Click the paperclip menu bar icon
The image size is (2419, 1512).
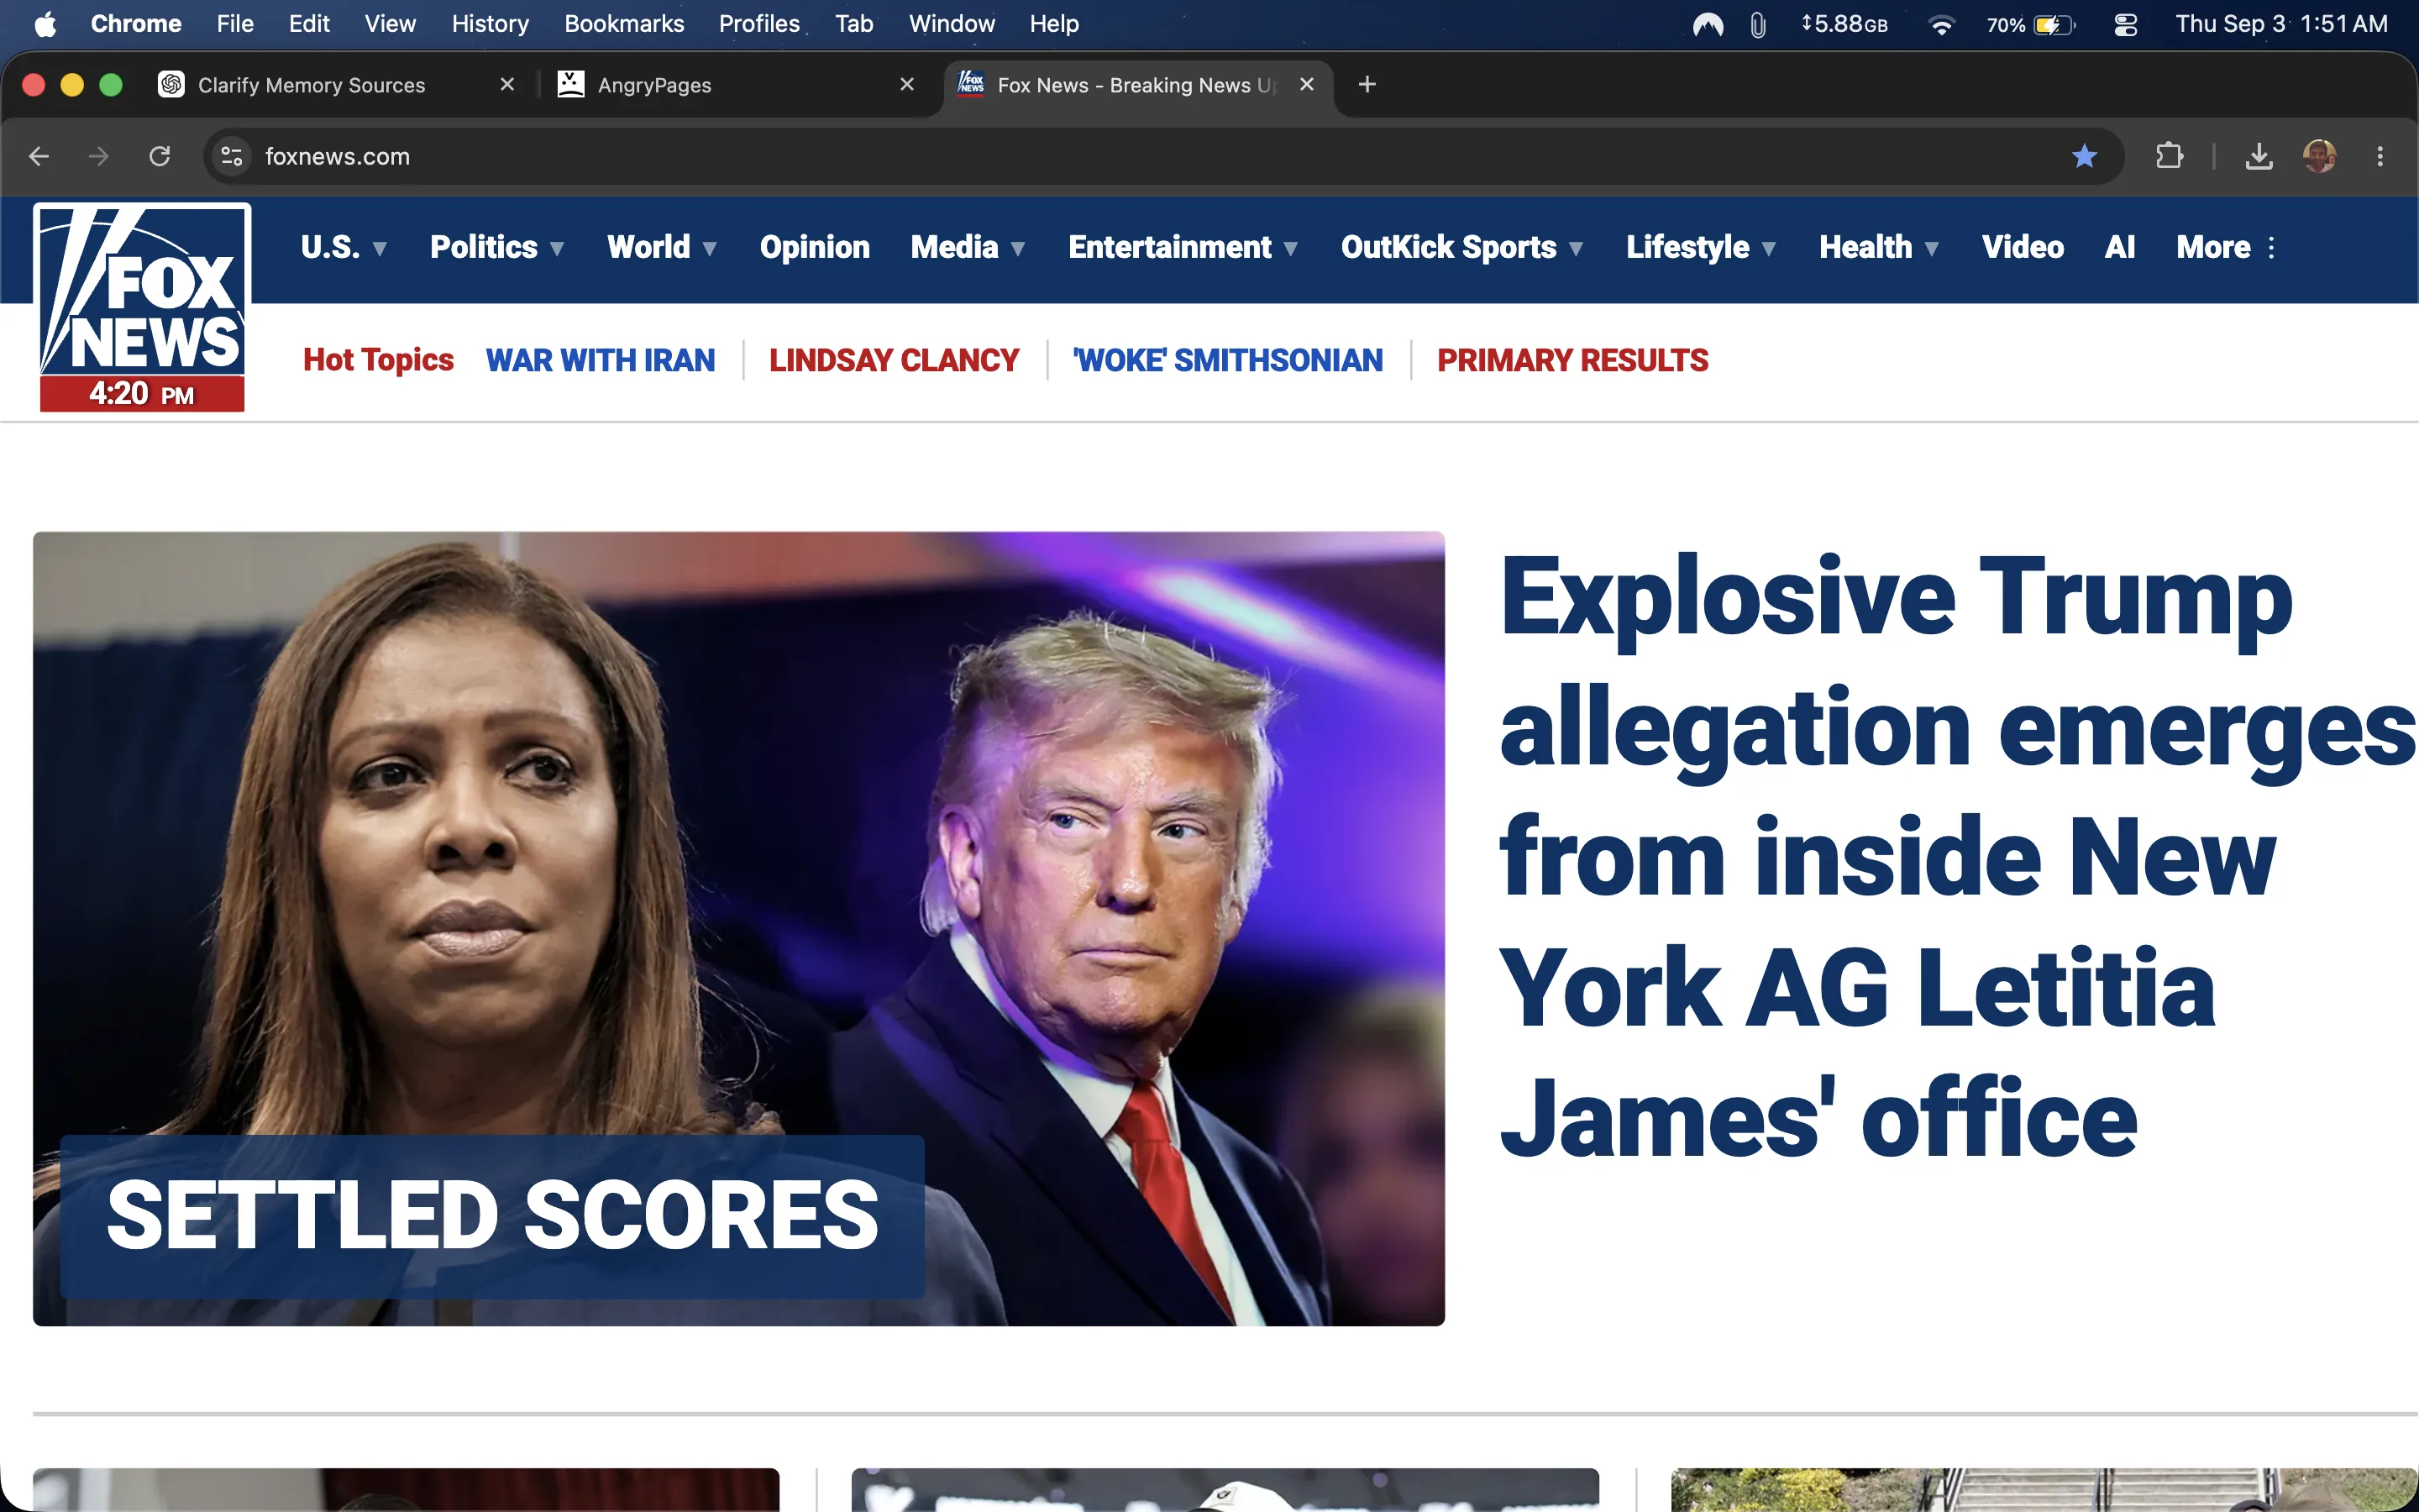[x=1758, y=24]
